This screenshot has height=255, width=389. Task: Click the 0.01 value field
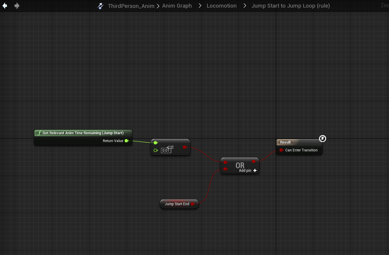[166, 150]
